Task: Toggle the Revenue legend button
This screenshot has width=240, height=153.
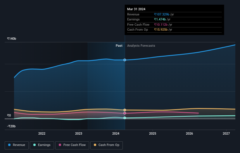Action: click(17, 145)
